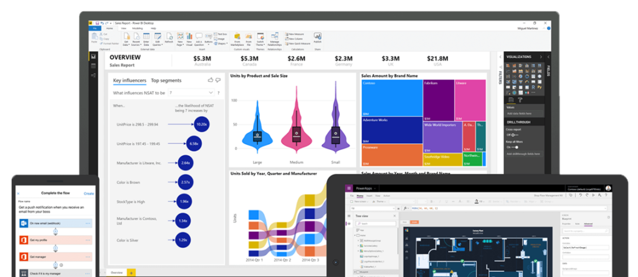Click thumbs up on Key influencers visual
Screen dimensions: 638x277
[211, 80]
